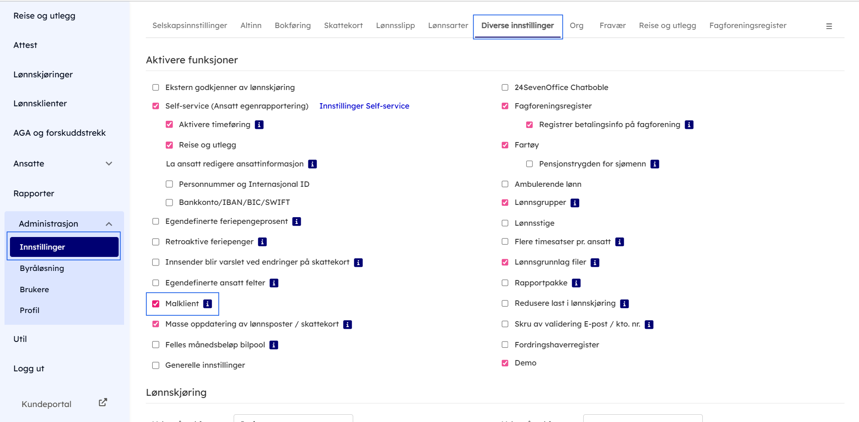Viewport: 859px width, 422px height.
Task: Enable Ekstern godkjenner av lønnskjøring checkbox
Action: 156,88
